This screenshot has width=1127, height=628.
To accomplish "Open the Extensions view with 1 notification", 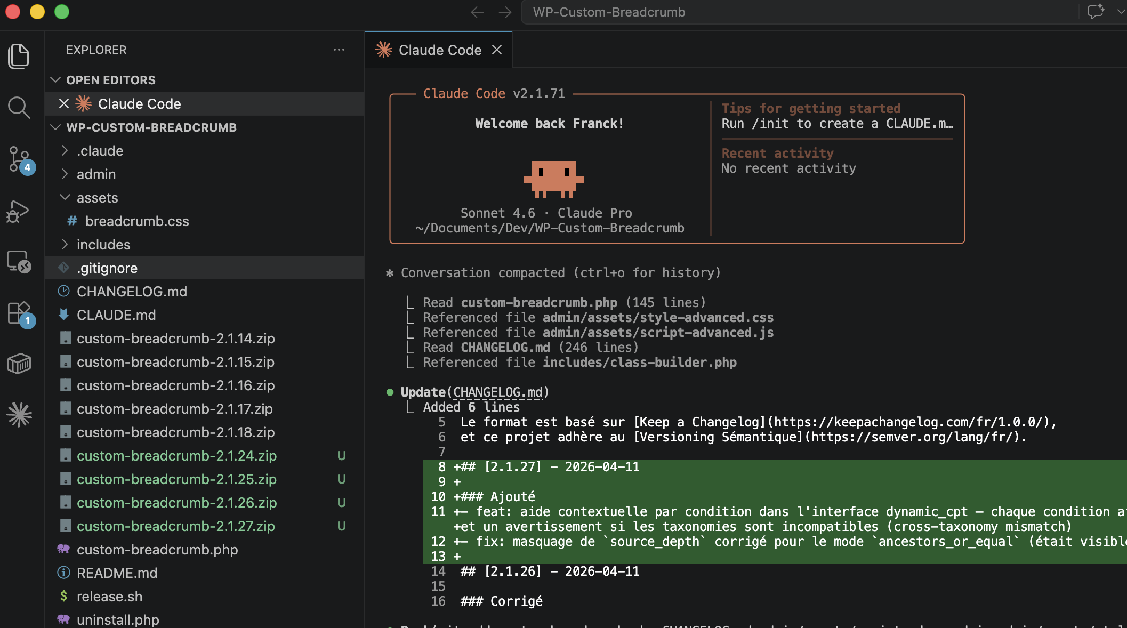I will point(19,313).
